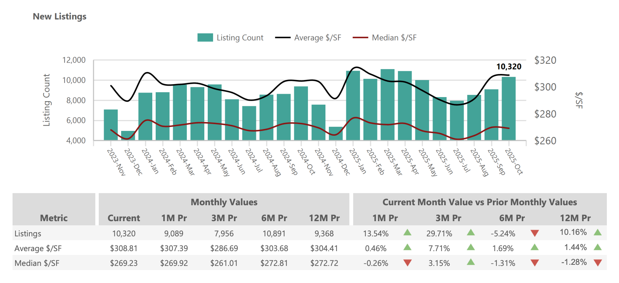The width and height of the screenshot is (619, 283).
Task: Click red down arrow beside Median -1.28%
Action: click(x=597, y=263)
